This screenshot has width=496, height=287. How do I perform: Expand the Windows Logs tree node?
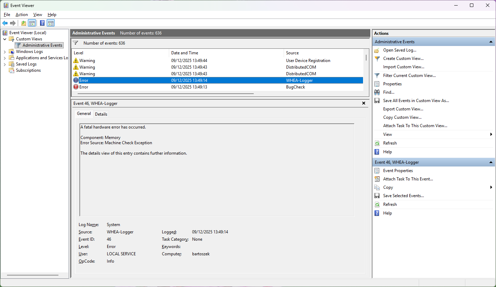[5, 52]
